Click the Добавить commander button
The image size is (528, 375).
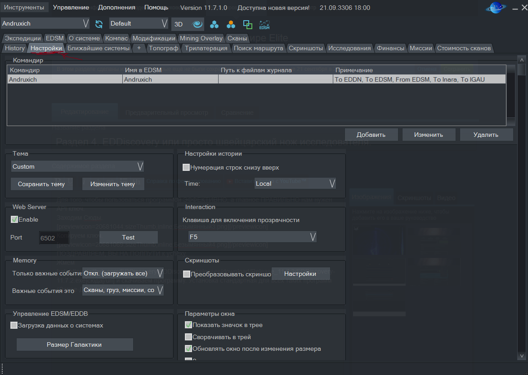[x=371, y=135]
